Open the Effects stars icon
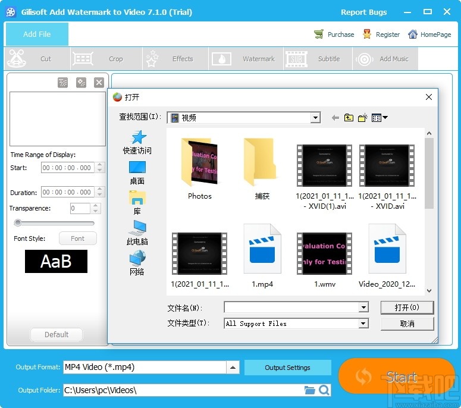461x408 pixels. pyautogui.click(x=152, y=58)
